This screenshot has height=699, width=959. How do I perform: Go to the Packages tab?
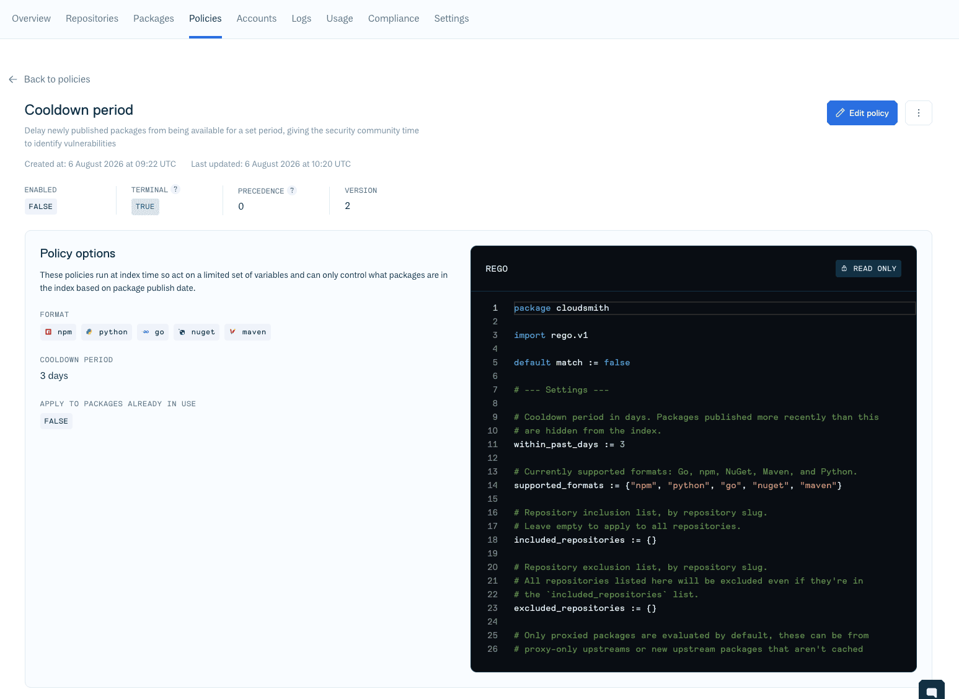click(x=154, y=19)
